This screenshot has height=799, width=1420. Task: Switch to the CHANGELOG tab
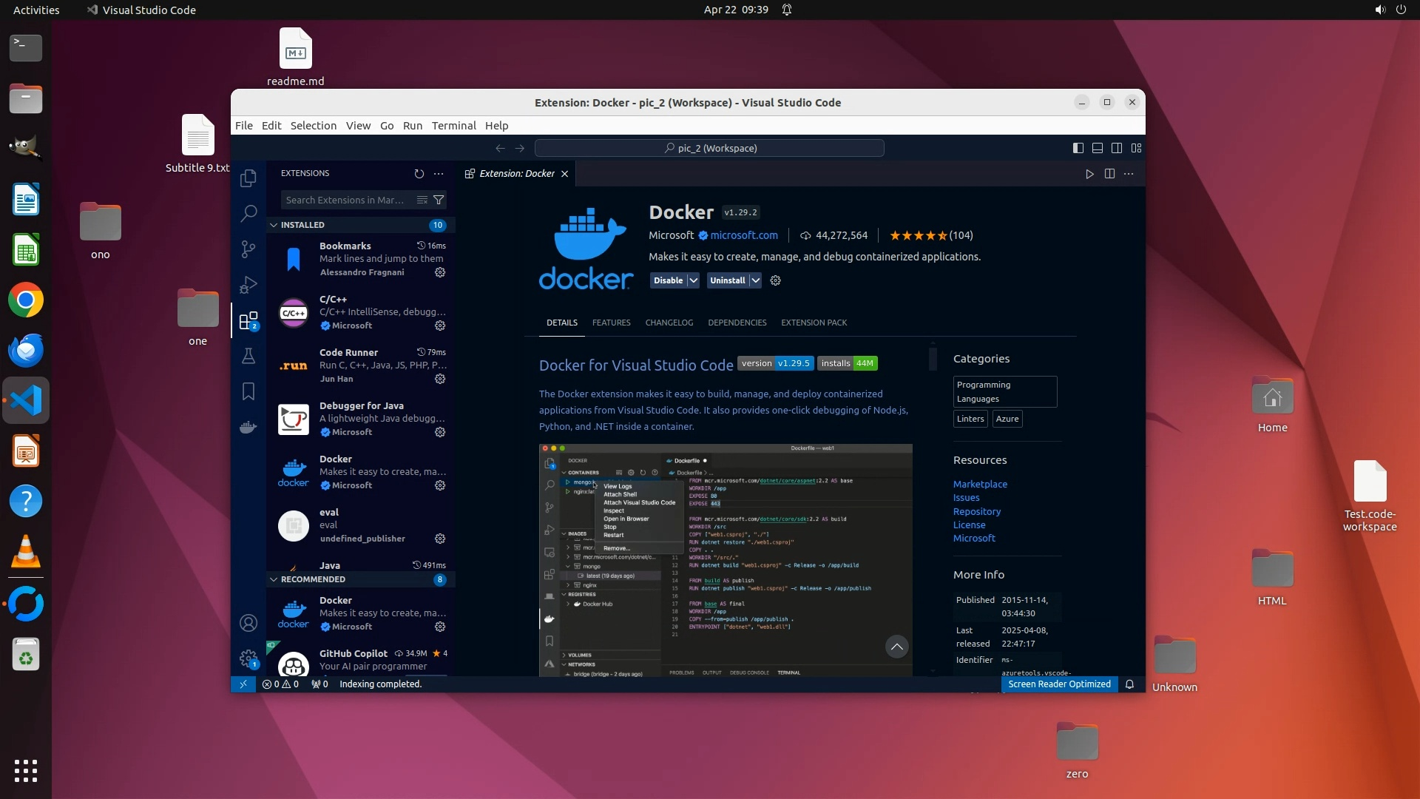(x=669, y=323)
